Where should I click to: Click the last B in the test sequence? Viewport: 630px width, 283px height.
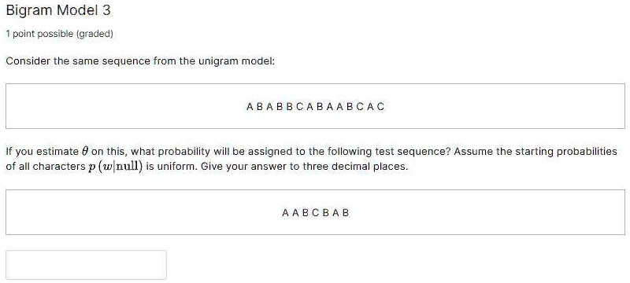tap(346, 213)
